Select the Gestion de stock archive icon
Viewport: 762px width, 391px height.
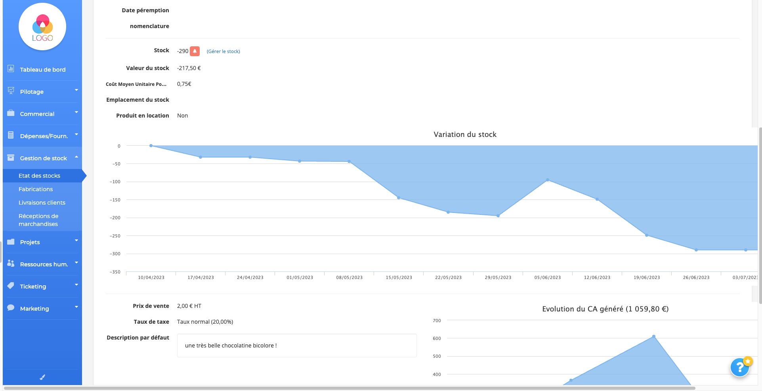pyautogui.click(x=11, y=158)
